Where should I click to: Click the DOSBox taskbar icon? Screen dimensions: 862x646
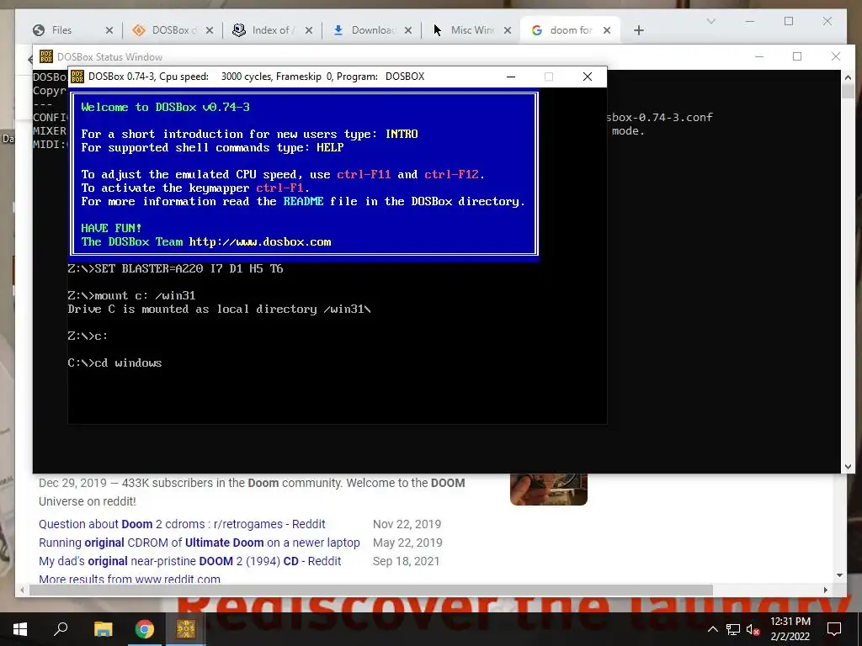pyautogui.click(x=186, y=629)
